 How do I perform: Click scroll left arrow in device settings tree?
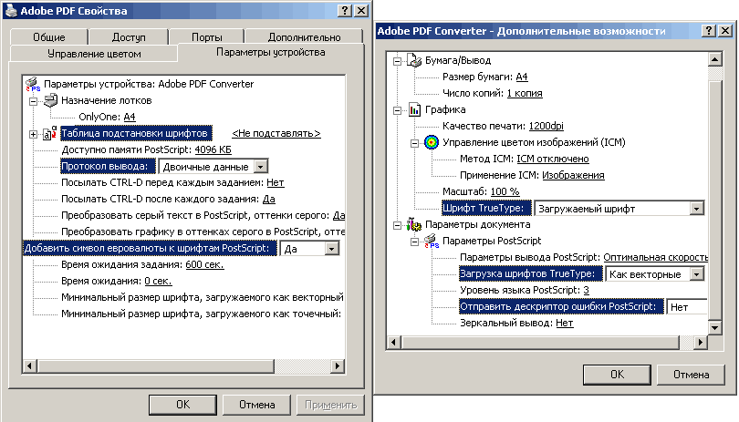point(30,366)
